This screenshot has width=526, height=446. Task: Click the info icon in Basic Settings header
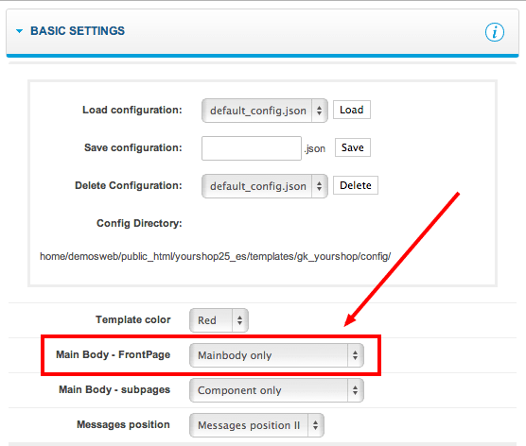(495, 32)
